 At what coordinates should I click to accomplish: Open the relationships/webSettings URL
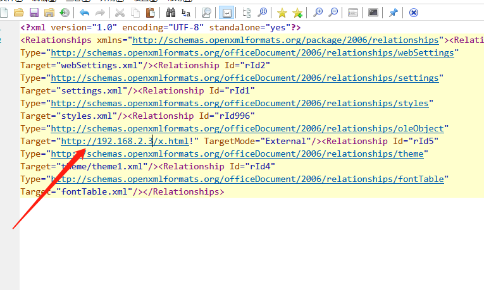(252, 52)
